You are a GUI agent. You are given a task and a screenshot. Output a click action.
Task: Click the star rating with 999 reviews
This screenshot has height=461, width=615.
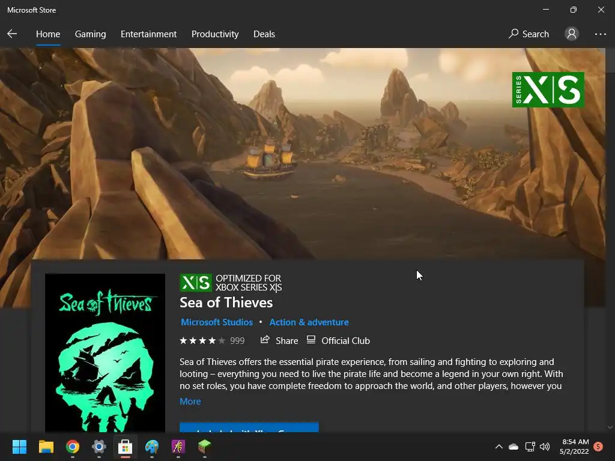click(x=212, y=341)
